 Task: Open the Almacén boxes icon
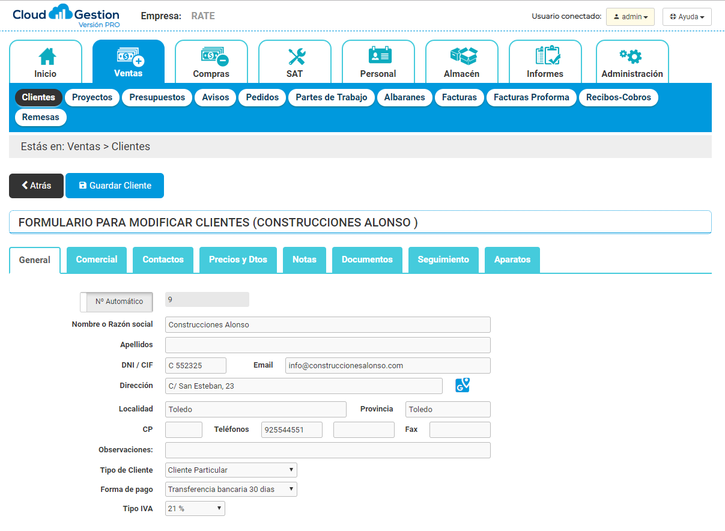[463, 56]
